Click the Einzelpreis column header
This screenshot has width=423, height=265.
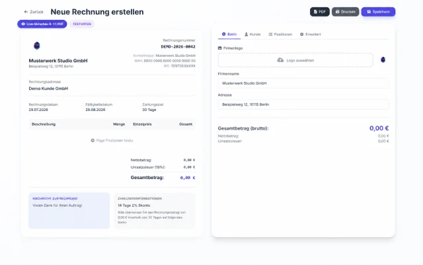pyautogui.click(x=142, y=124)
